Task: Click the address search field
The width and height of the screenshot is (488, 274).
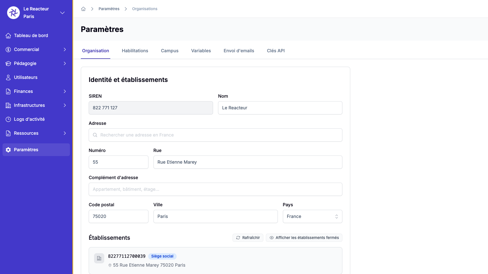Action: click(x=216, y=135)
